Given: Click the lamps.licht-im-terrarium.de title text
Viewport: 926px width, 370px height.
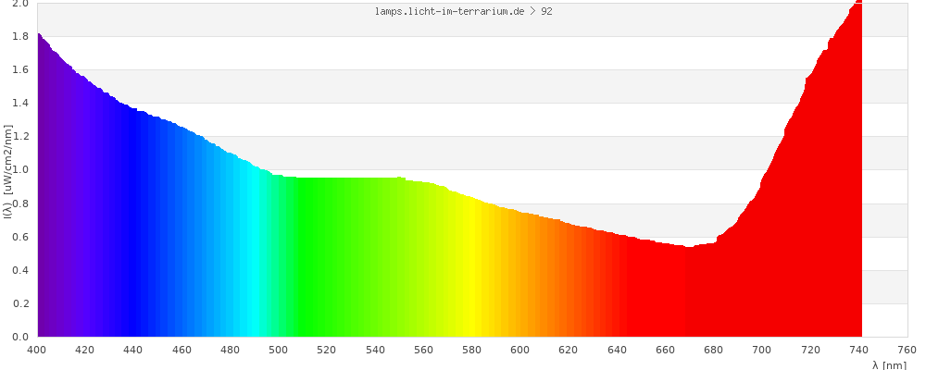Looking at the screenshot, I should [x=457, y=11].
